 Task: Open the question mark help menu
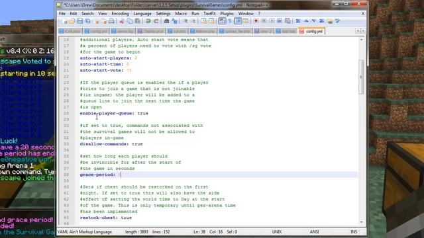pyautogui.click(x=259, y=13)
